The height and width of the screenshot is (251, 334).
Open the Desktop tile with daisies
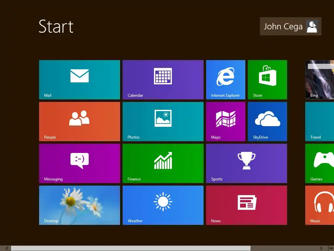[x=80, y=205]
